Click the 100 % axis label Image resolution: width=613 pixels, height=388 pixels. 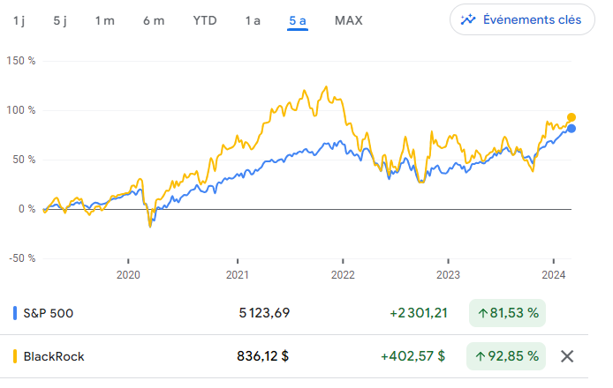pos(20,110)
